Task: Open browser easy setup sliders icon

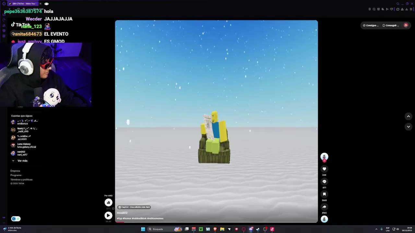Action: click(411, 9)
